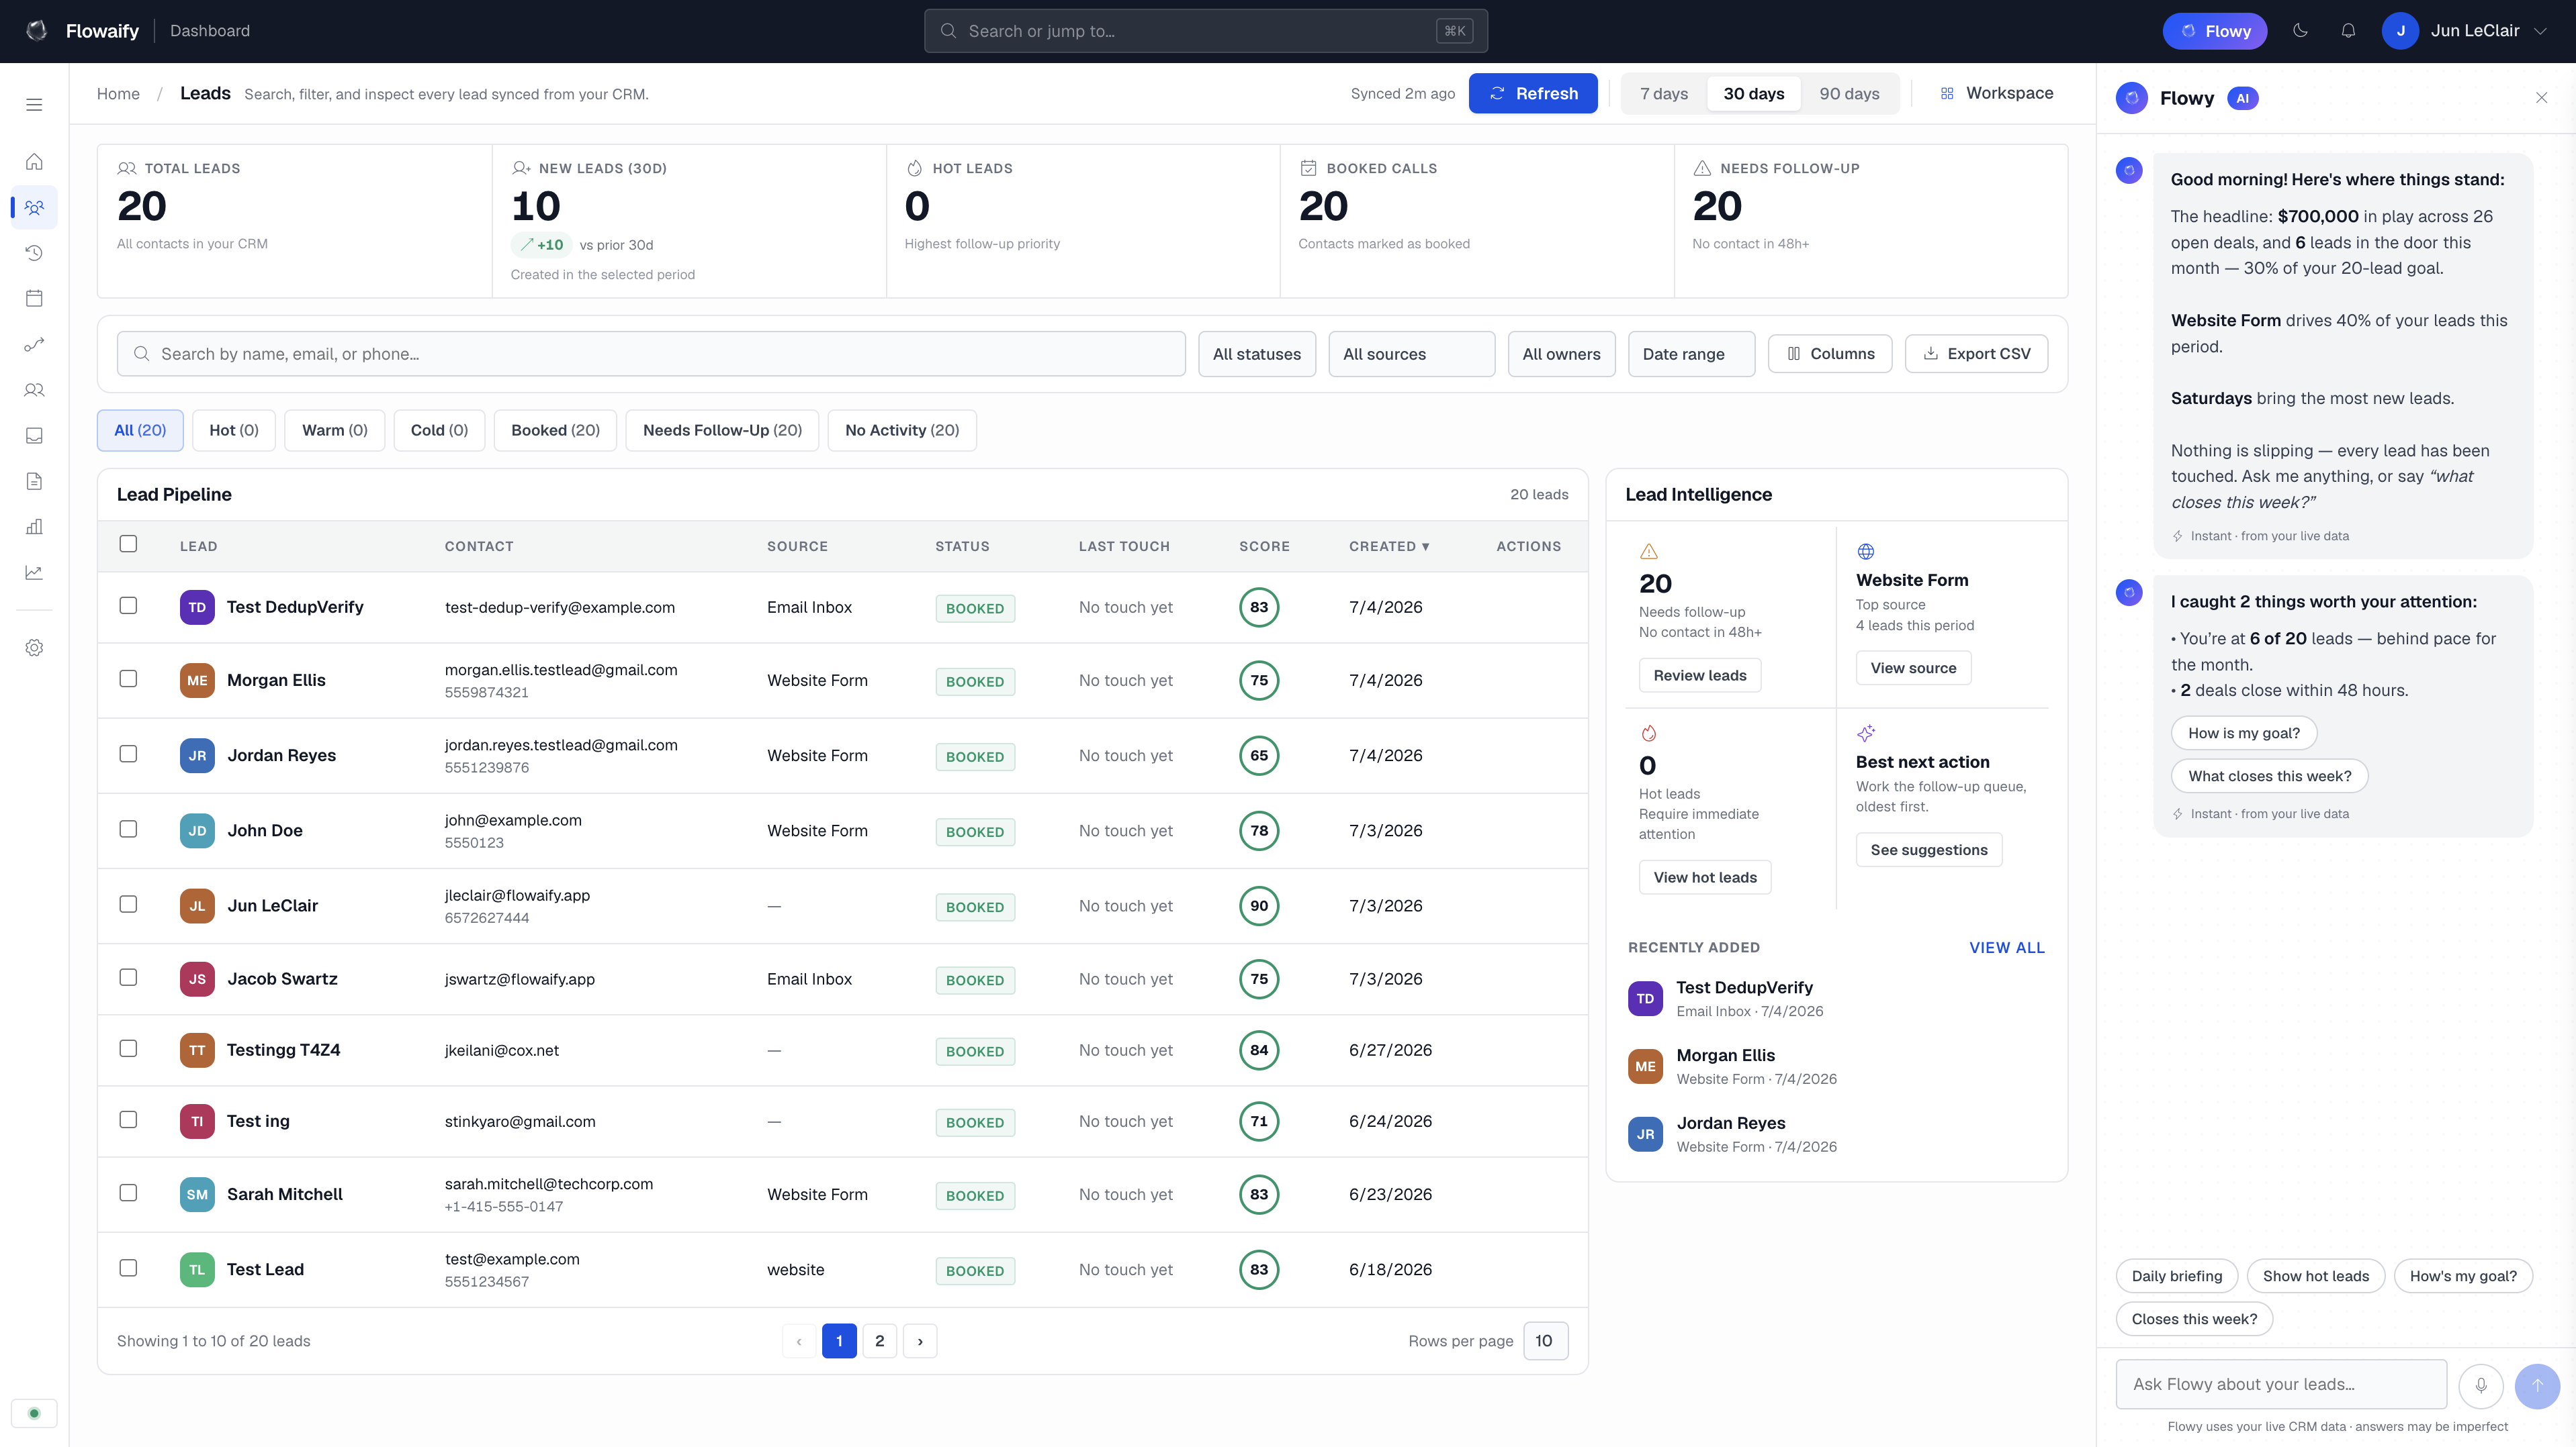Tick the select-all checkbox in table header
2576x1447 pixels.
128,544
